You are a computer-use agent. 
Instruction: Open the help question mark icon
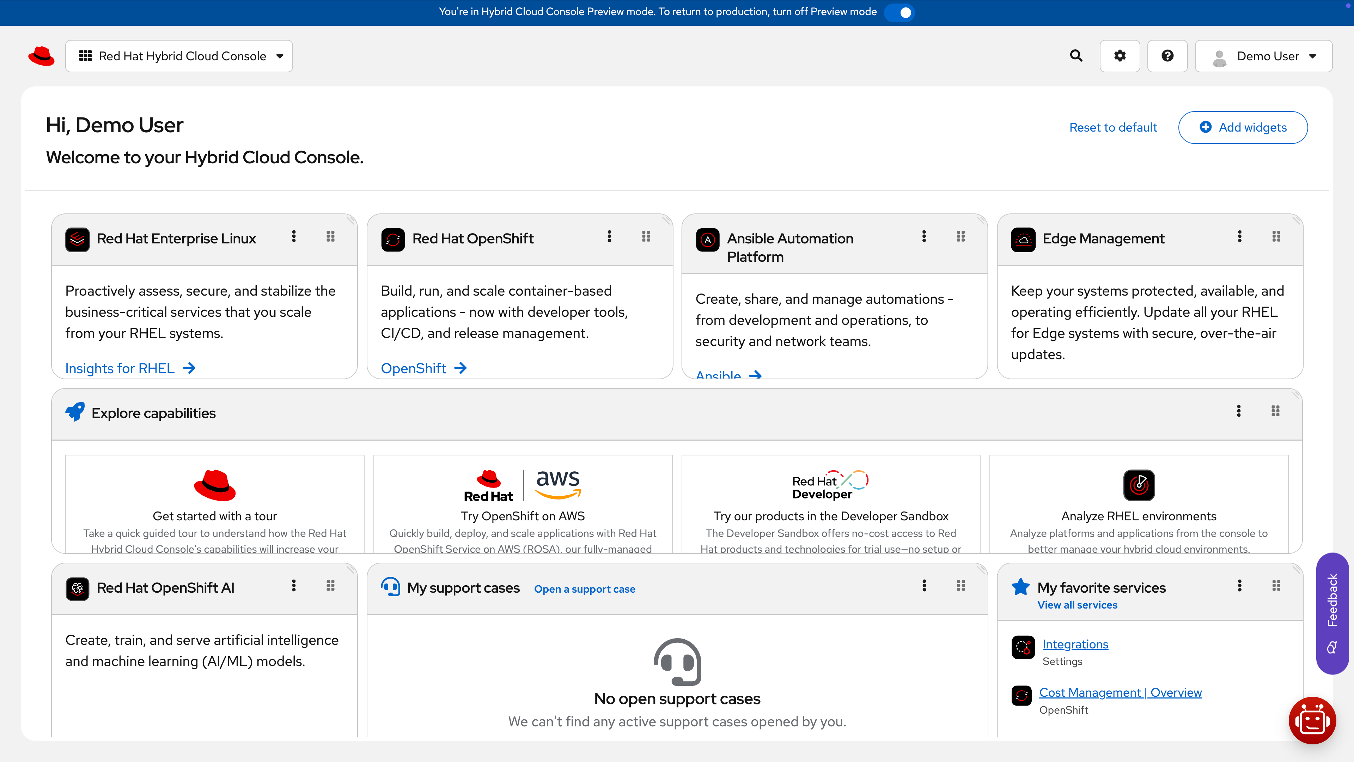click(1167, 56)
